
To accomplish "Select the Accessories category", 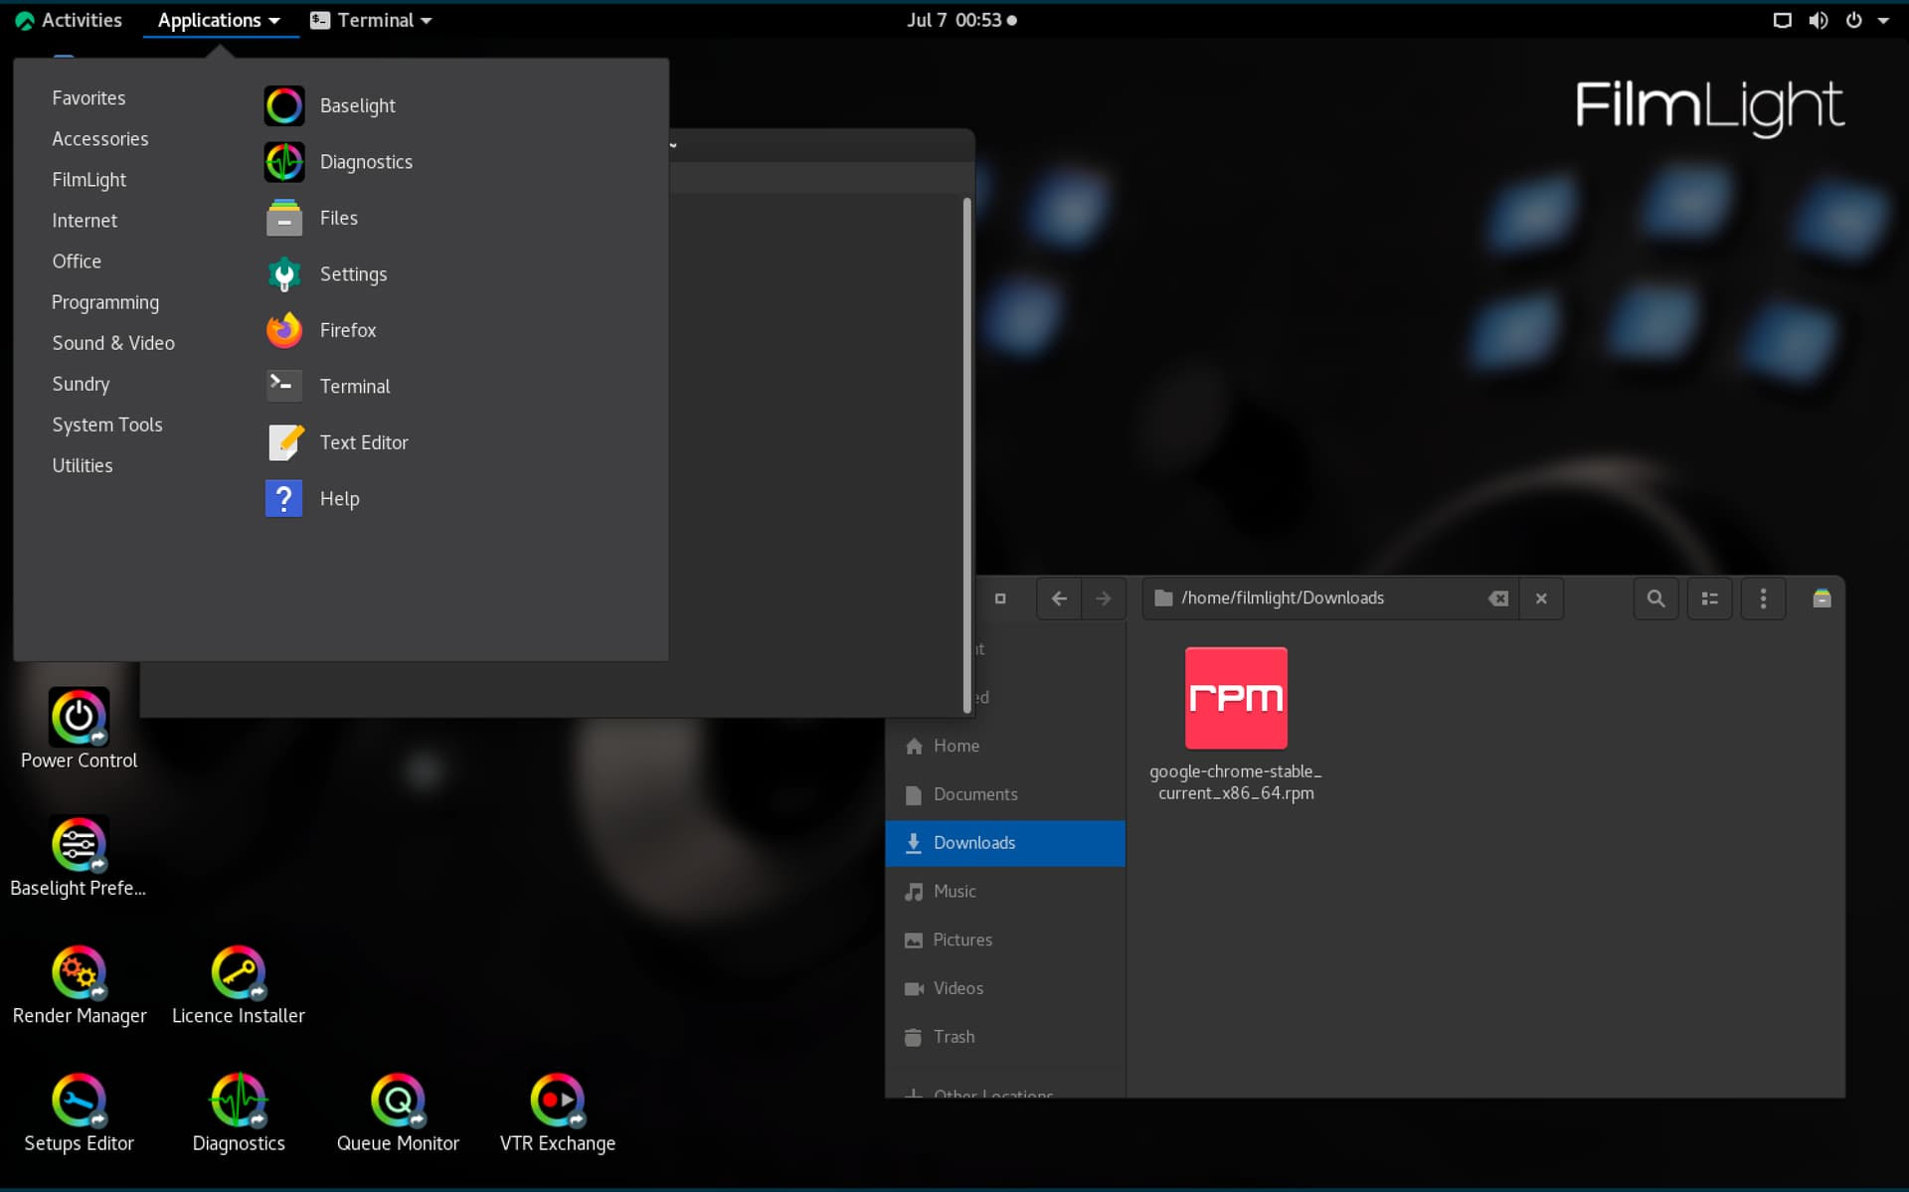I will click(100, 138).
